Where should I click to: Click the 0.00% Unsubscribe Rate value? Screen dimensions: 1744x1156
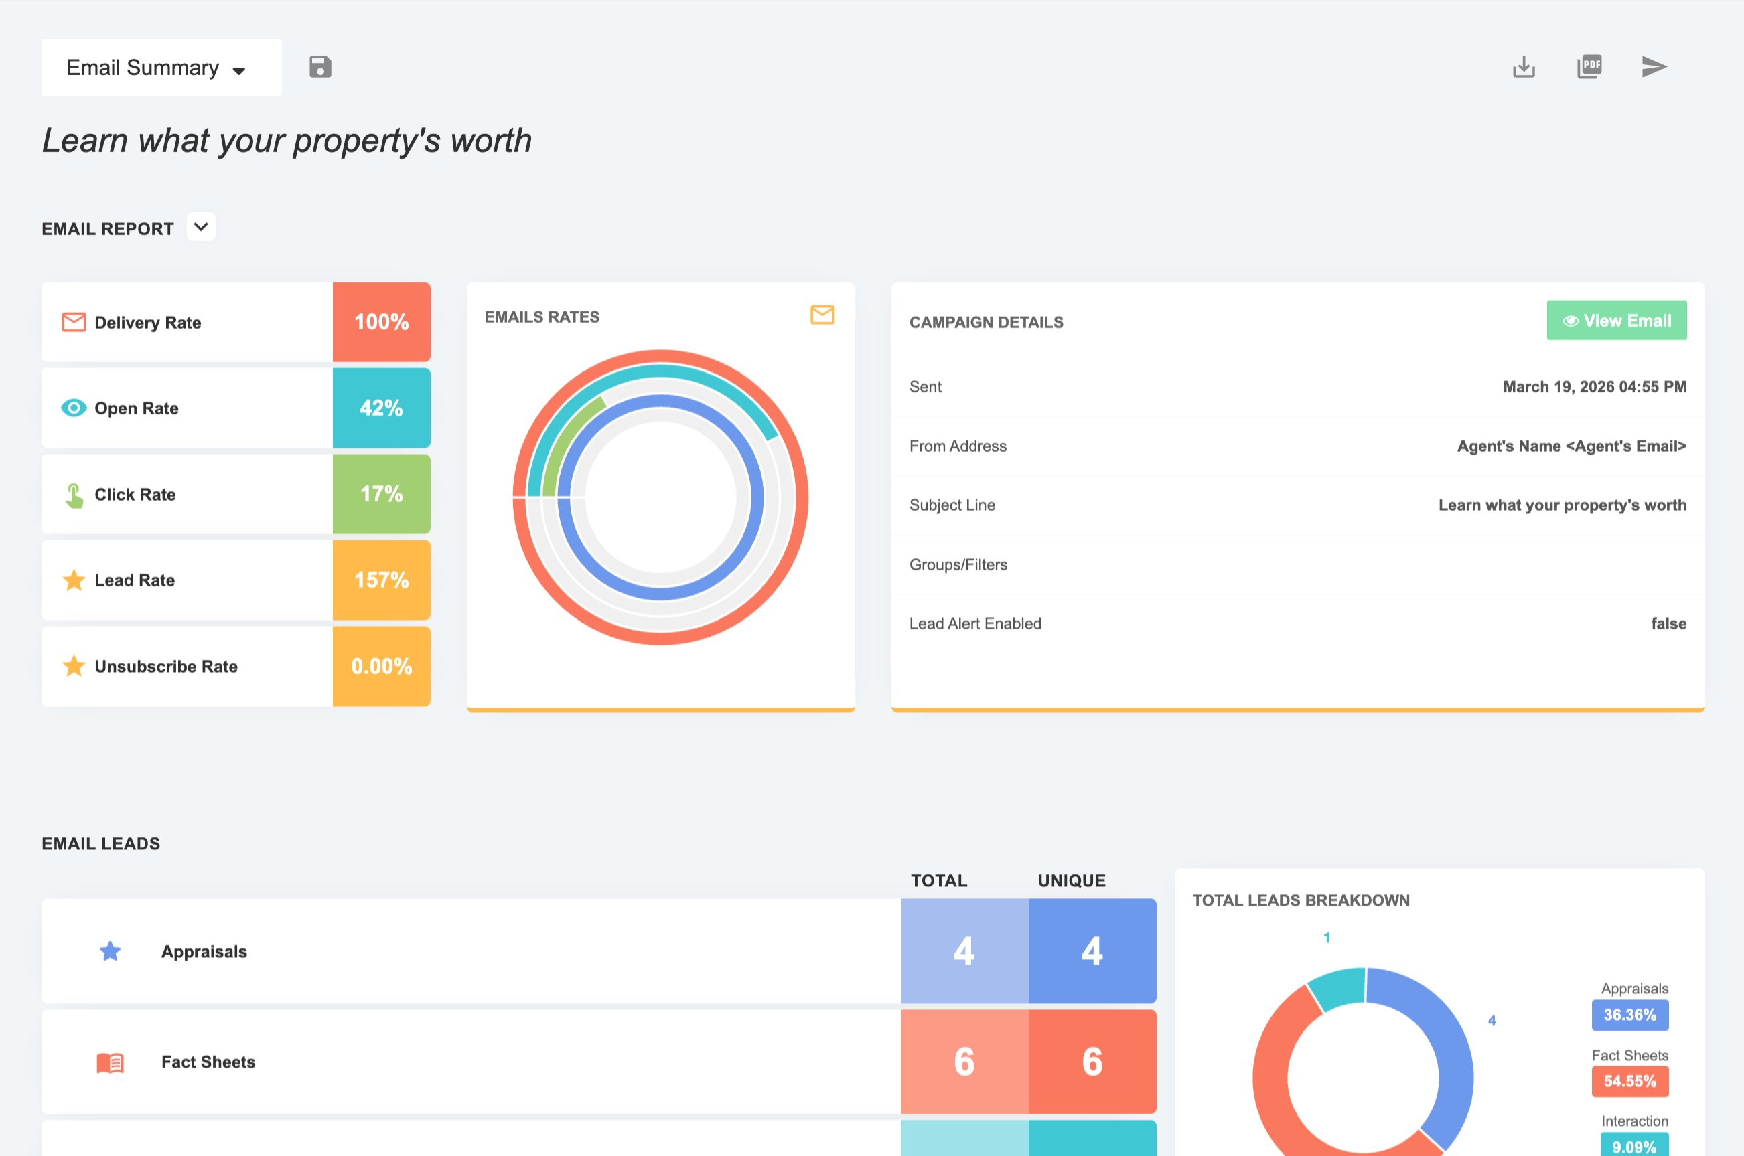coord(381,667)
